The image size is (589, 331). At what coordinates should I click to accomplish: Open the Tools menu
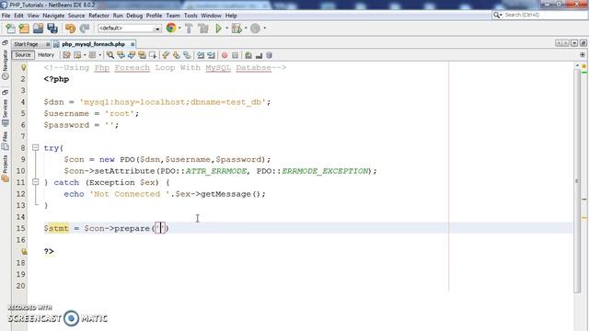[x=191, y=16]
